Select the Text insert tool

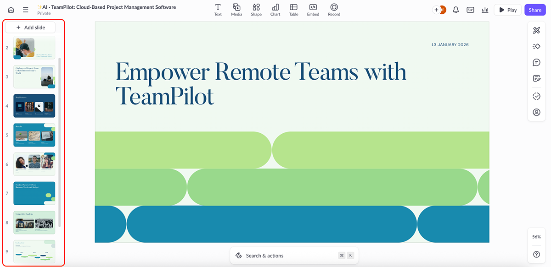tap(218, 9)
